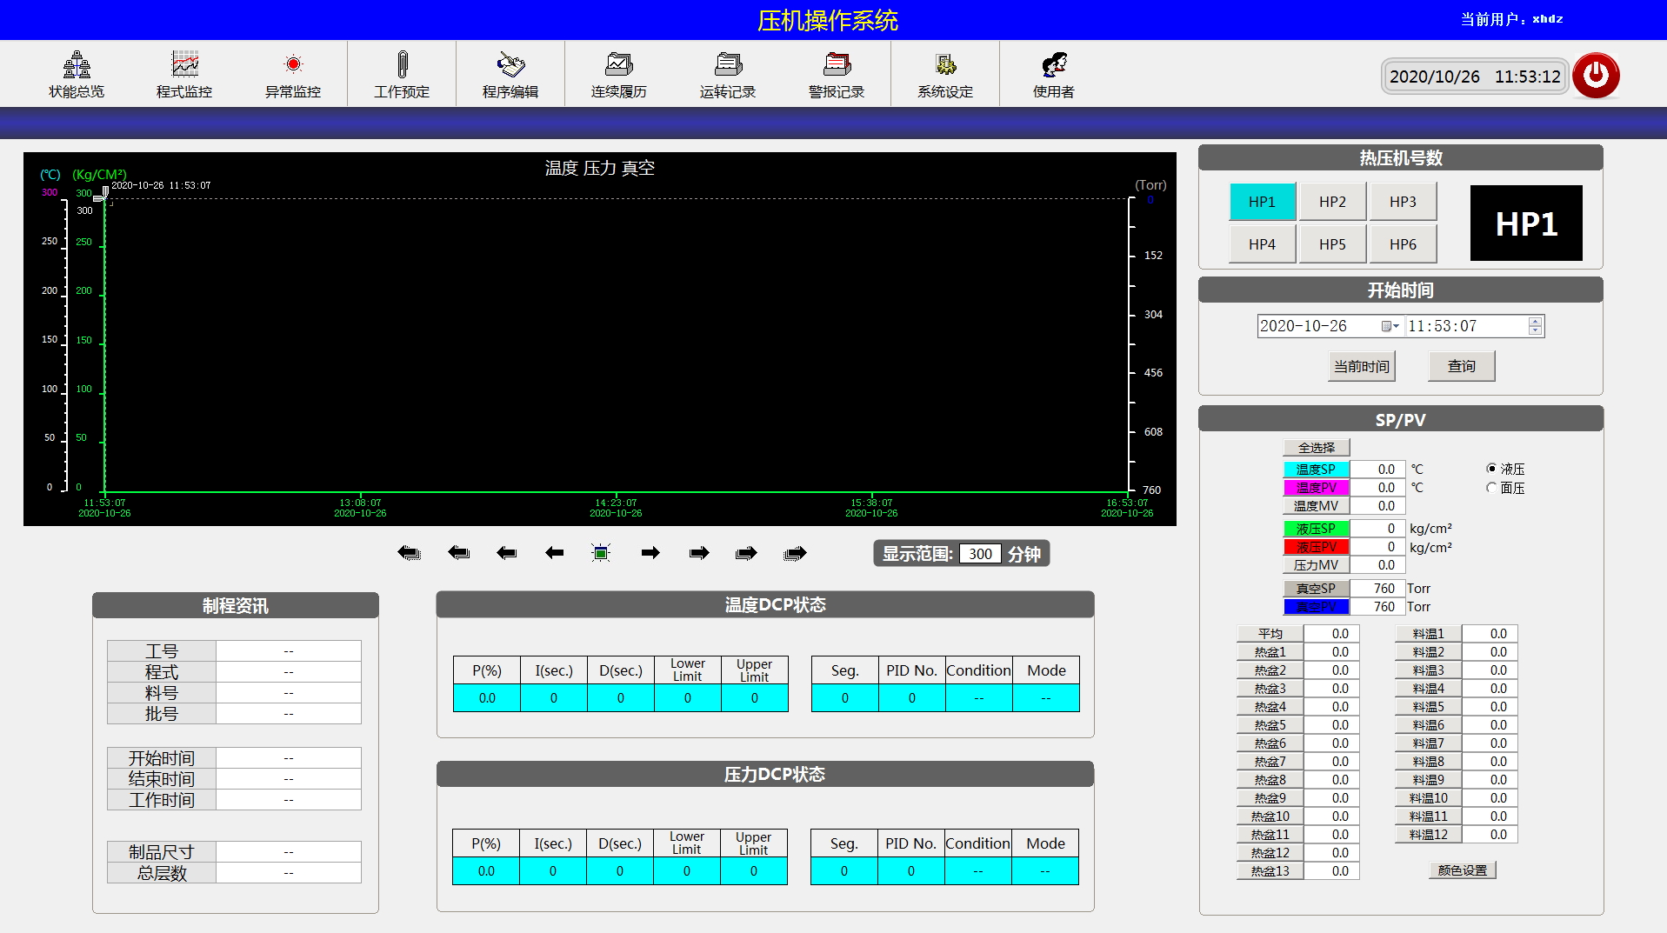The image size is (1667, 933).
Task: Toggle the 温度SP cyan trace button
Action: (x=1316, y=469)
